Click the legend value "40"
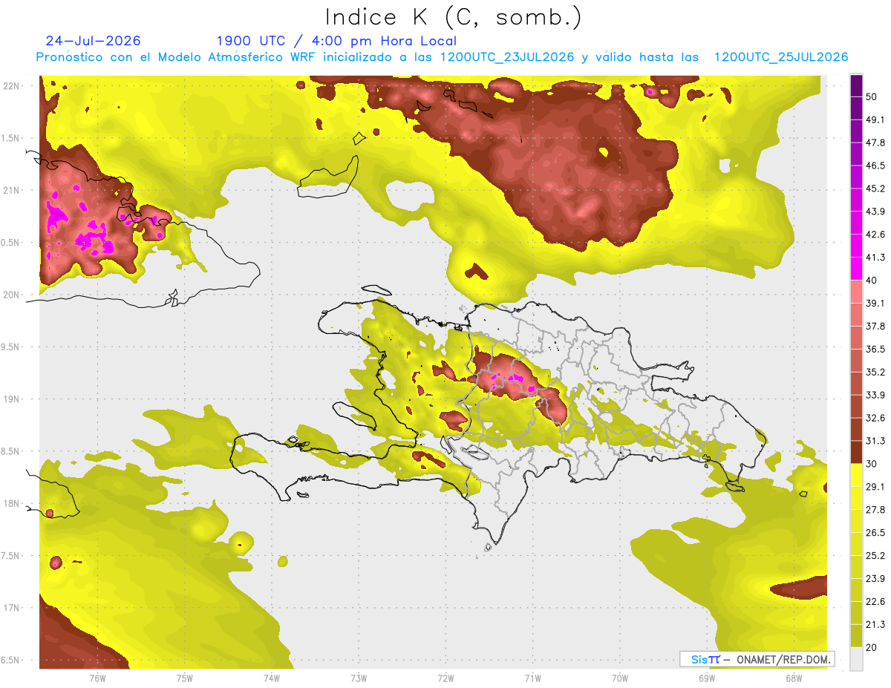This screenshot has height=688, width=891. (872, 281)
